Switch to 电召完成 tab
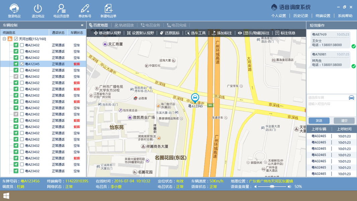This screenshot has width=357, height=201. click(x=177, y=25)
